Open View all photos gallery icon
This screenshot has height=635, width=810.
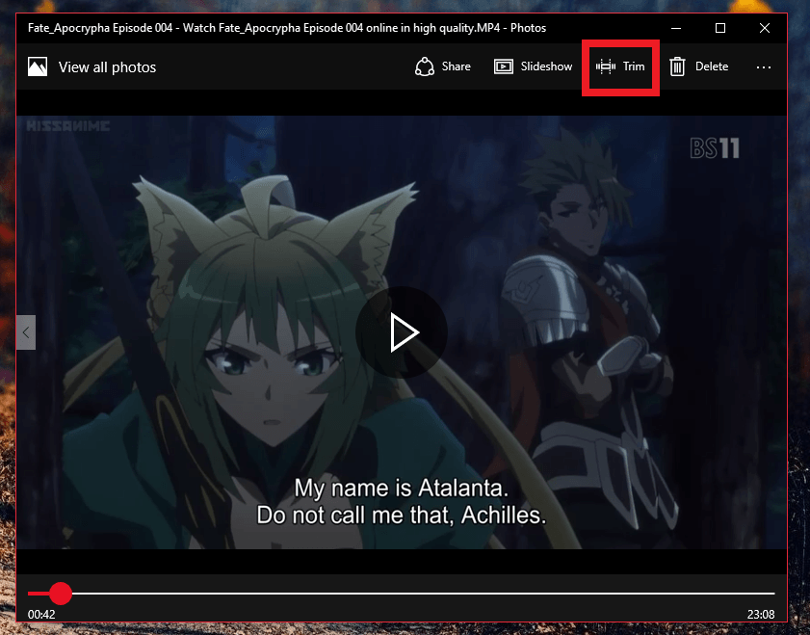(x=38, y=66)
